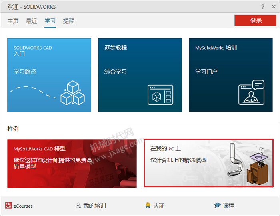Click the 学习门户 text
Viewport: 280px width, 216px height.
click(206, 72)
